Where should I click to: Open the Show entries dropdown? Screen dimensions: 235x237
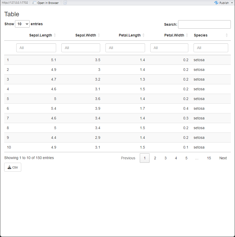[22, 24]
